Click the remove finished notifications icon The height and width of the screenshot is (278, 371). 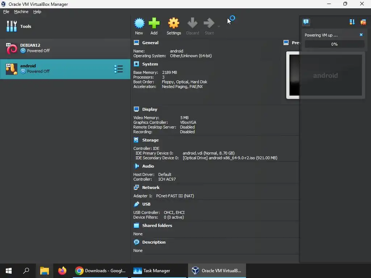pos(363,22)
